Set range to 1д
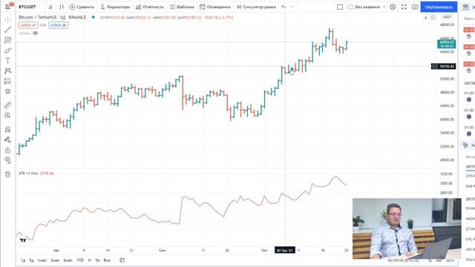This screenshot has height=267, width=475. (x=23, y=260)
